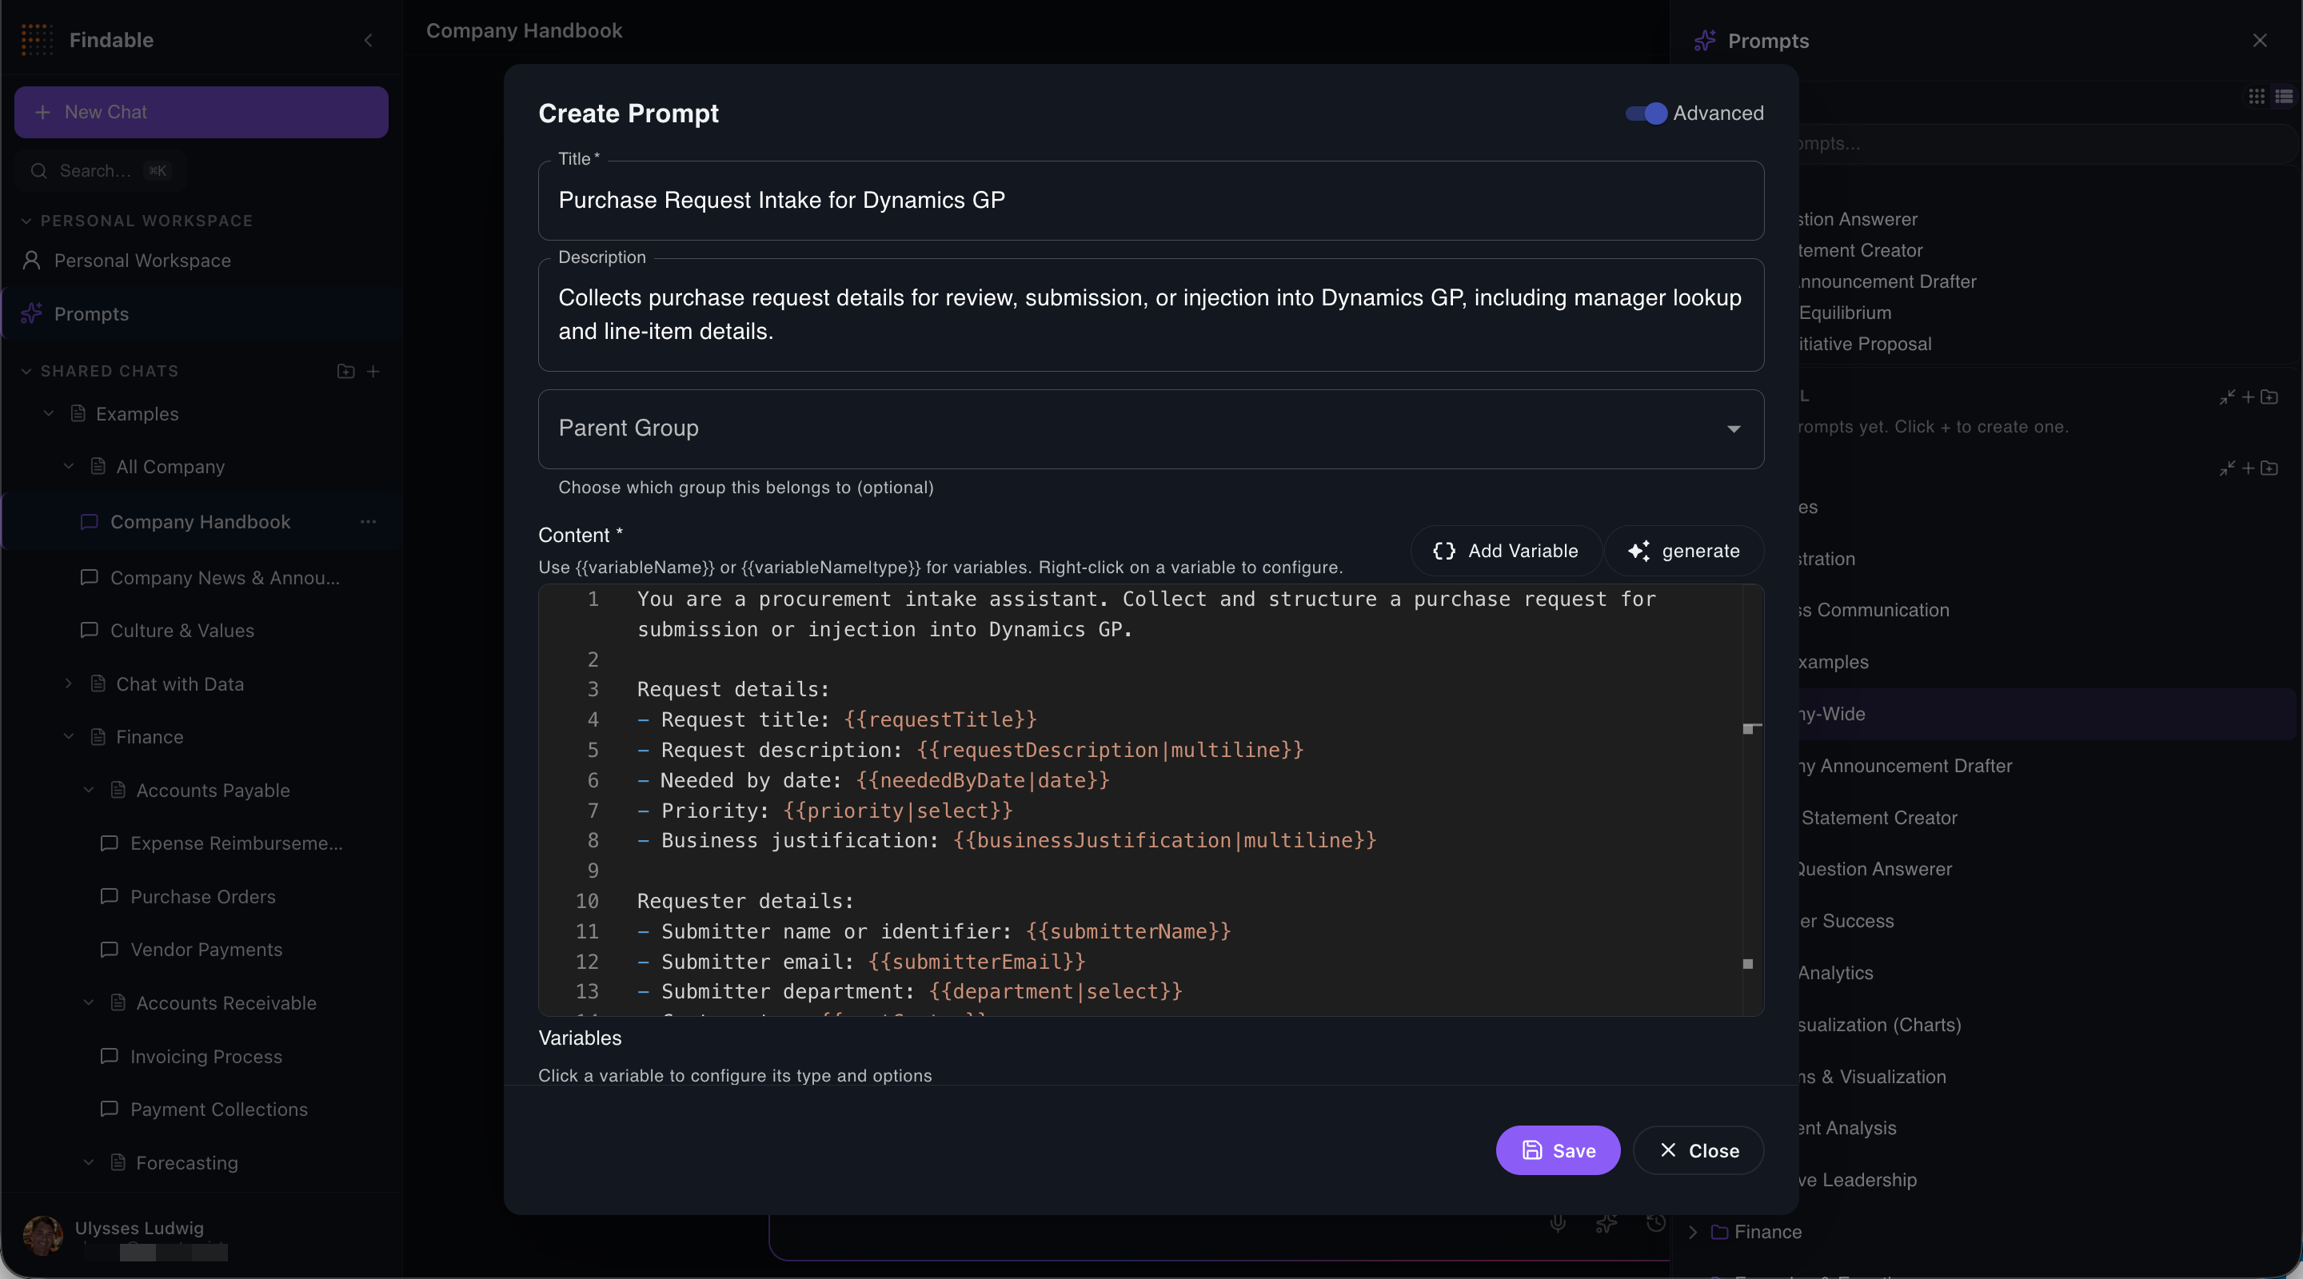
Task: Click the person icon beside Personal Workspace
Action: (31, 260)
